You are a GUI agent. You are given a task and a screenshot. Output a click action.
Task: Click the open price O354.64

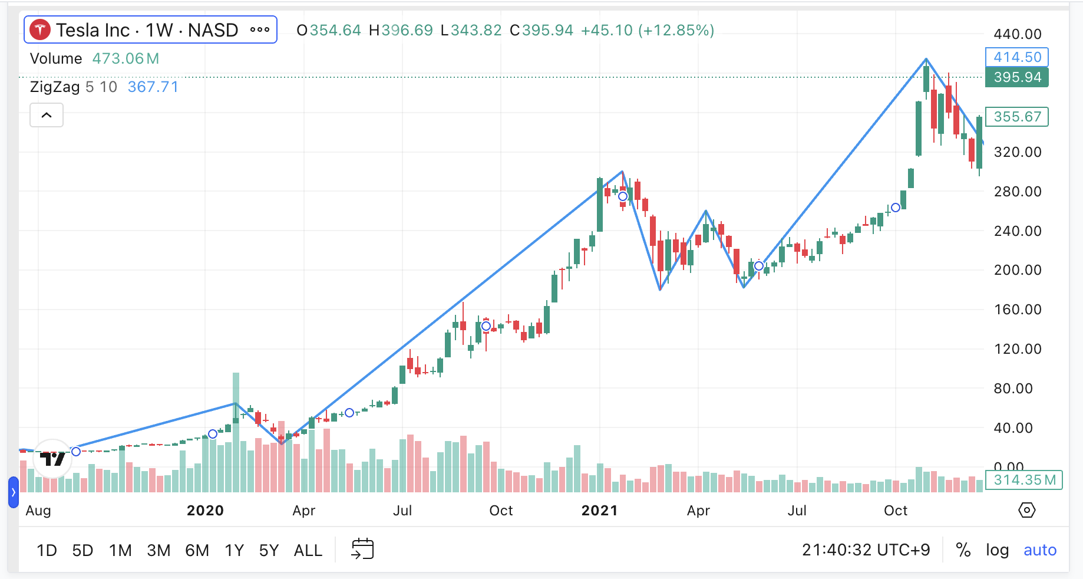tap(329, 30)
